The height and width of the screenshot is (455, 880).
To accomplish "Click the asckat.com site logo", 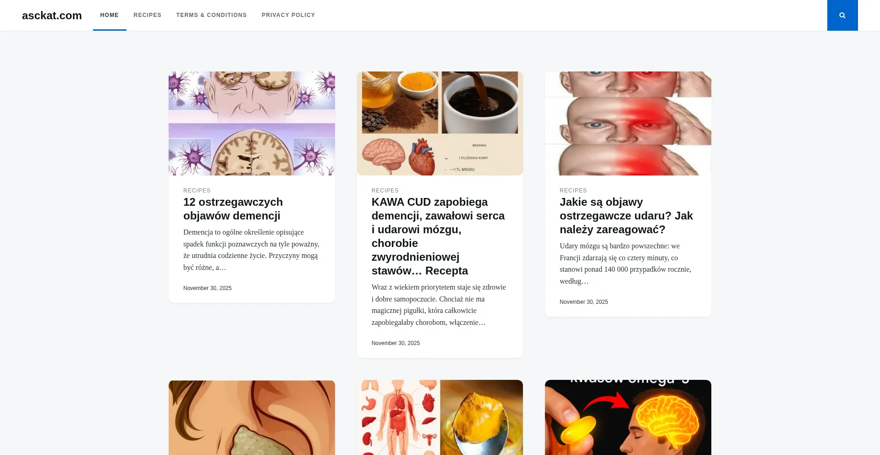I will (52, 15).
